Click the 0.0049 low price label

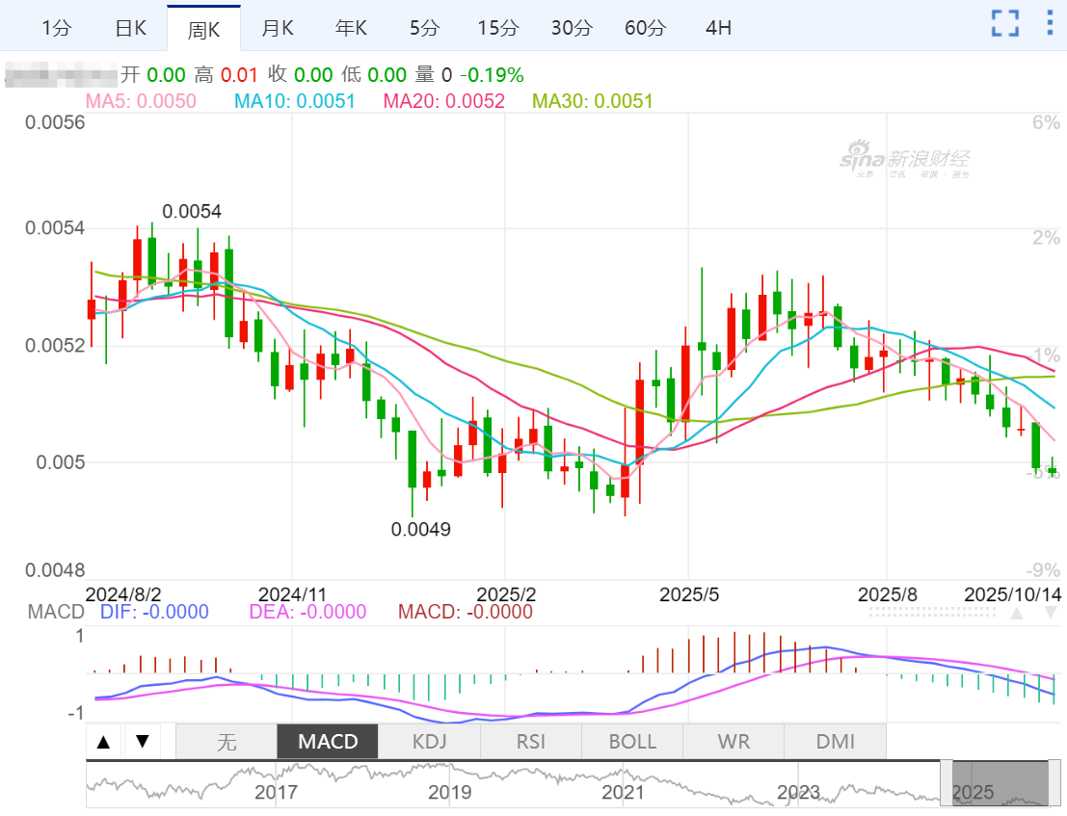tap(420, 529)
